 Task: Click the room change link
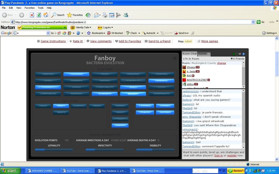(x=221, y=63)
